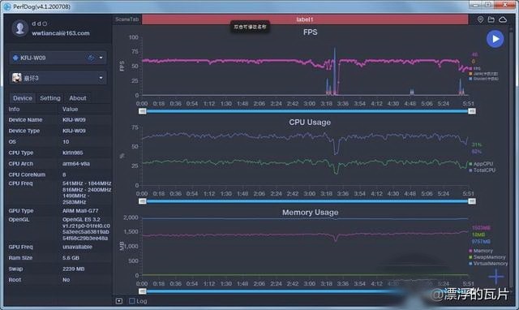Click the blue plus icon at bottom right
The image size is (519, 310).
pos(495,276)
